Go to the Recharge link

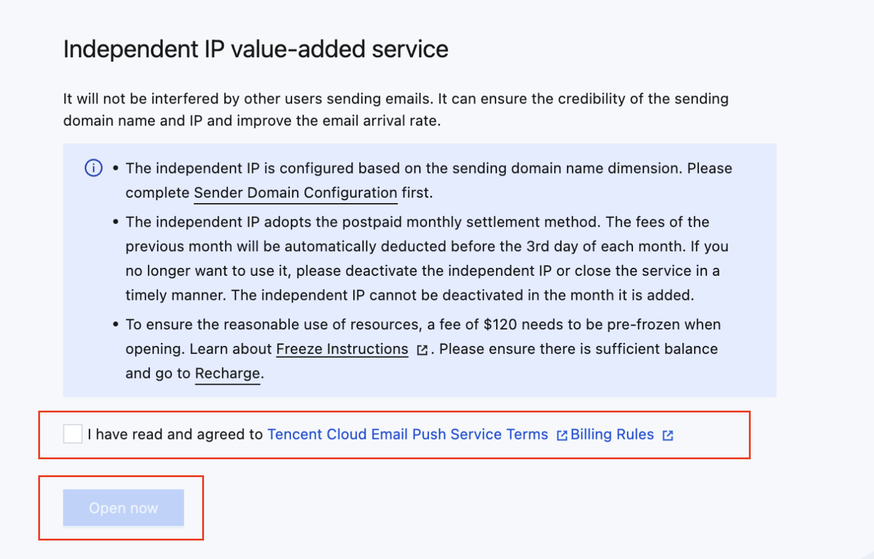[227, 374]
